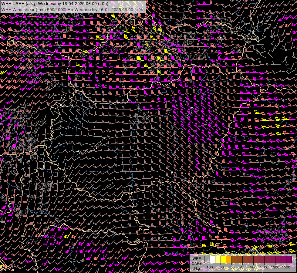Click the legend label WRF
The width and height of the screenshot is (297, 273).
pyautogui.click(x=197, y=259)
